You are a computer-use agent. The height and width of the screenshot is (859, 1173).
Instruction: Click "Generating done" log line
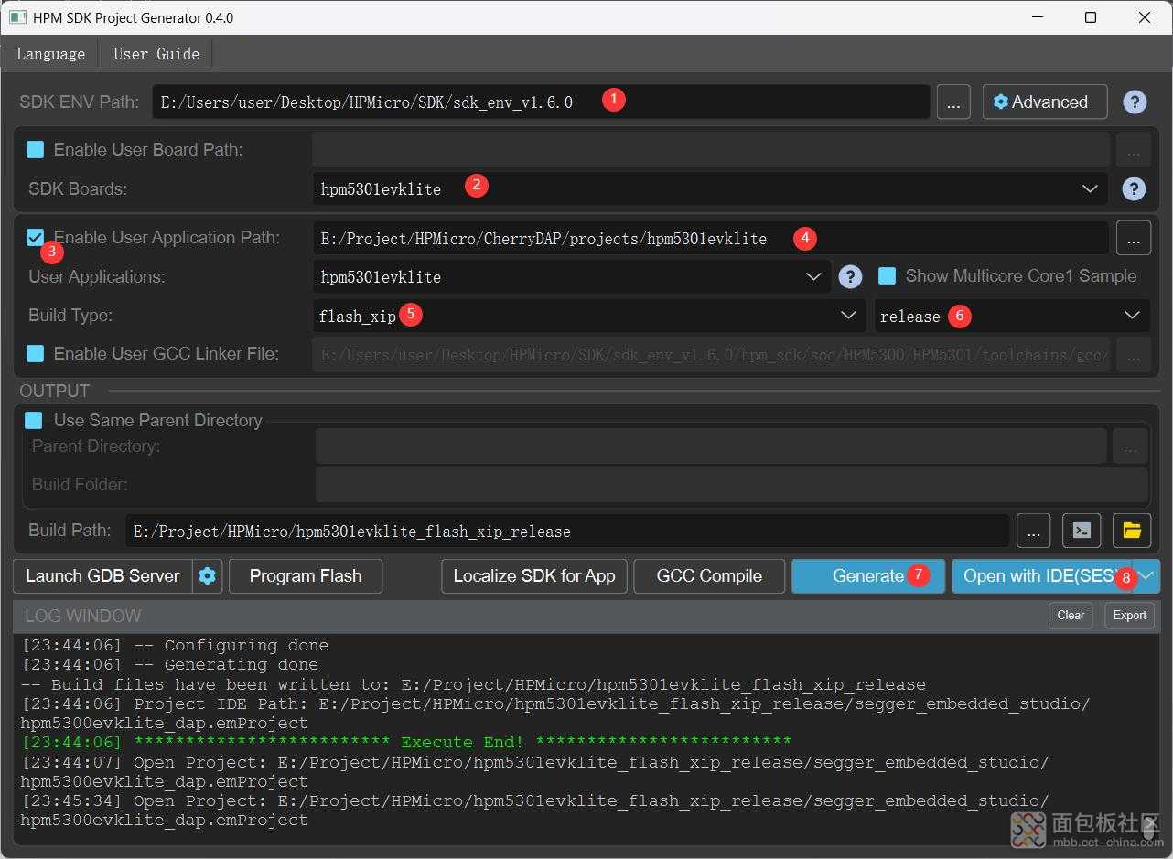click(169, 665)
